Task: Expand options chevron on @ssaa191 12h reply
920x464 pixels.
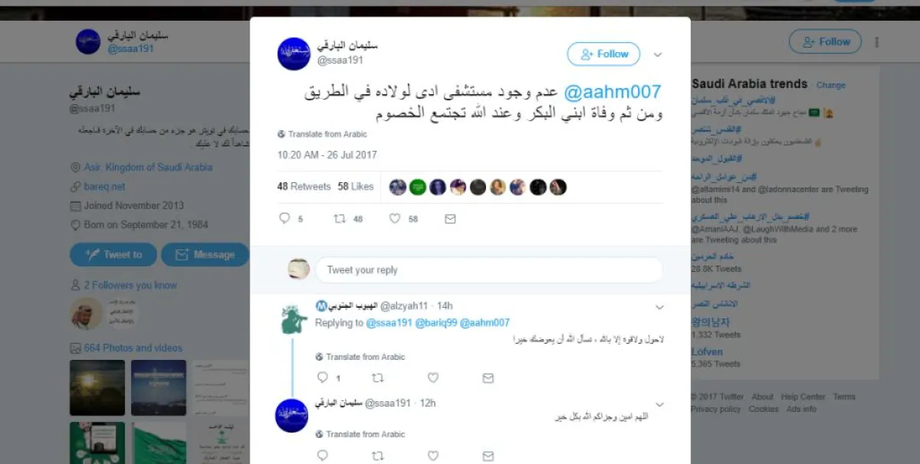Action: tap(659, 404)
